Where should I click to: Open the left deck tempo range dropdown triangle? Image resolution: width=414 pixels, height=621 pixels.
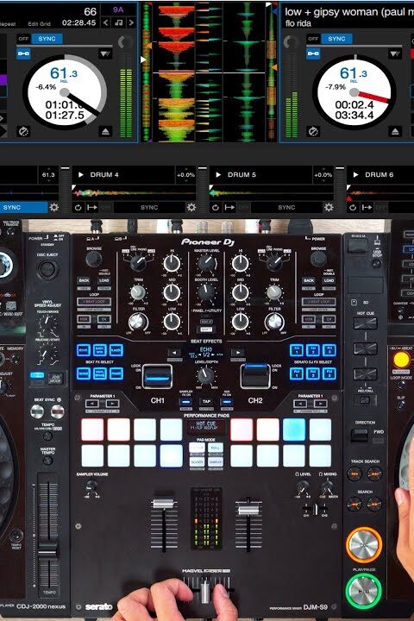105,53
